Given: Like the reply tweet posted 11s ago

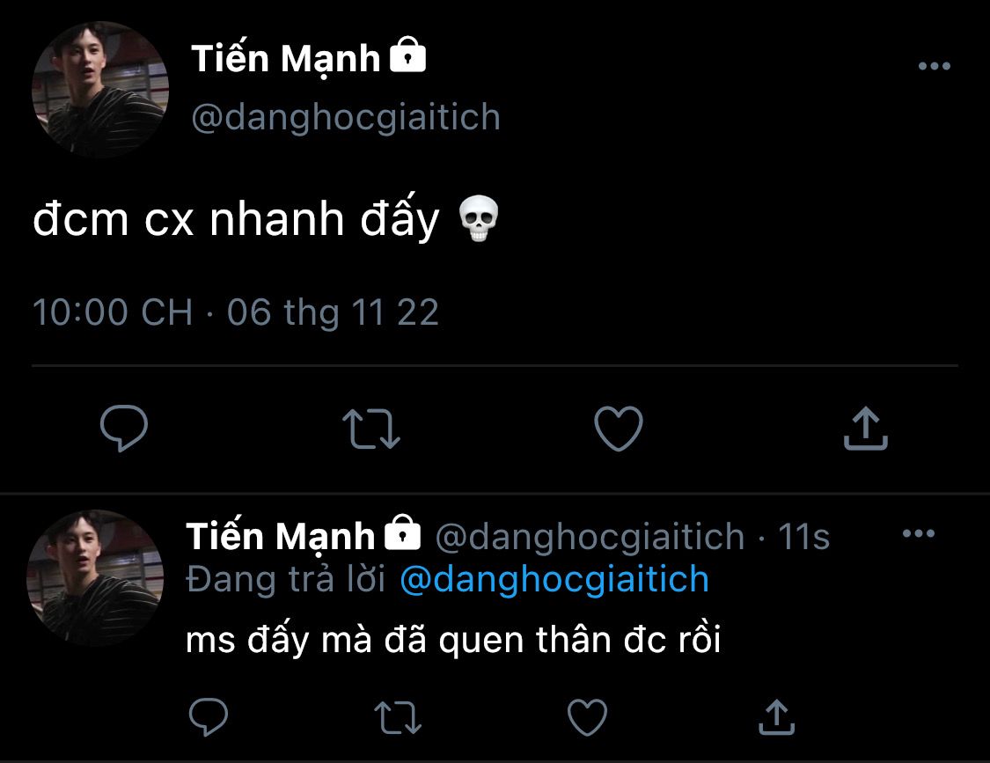Looking at the screenshot, I should 588,717.
